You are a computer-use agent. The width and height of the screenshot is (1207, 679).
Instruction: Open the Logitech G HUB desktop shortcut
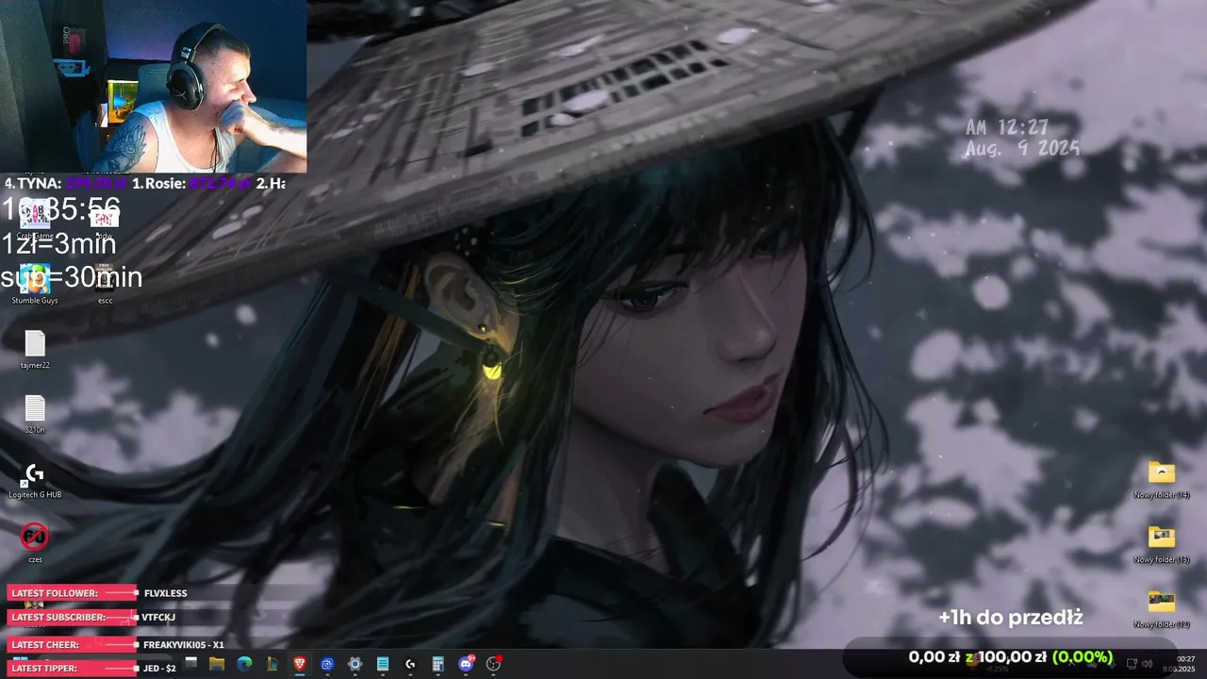(35, 480)
